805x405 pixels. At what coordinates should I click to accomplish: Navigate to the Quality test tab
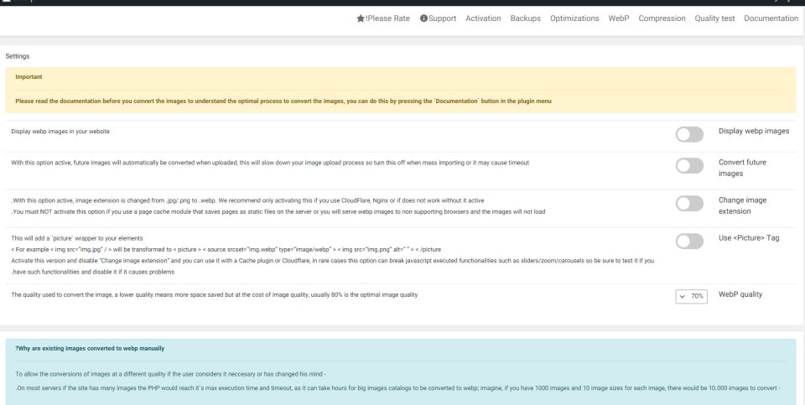tap(714, 18)
